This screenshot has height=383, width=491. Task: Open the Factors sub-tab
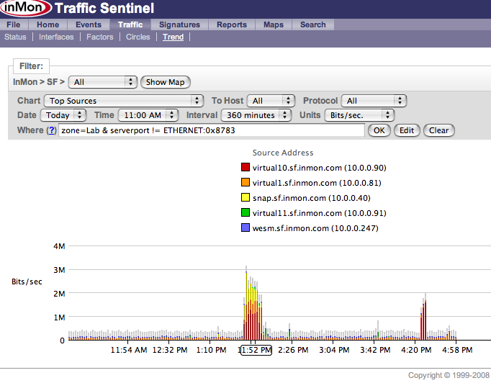(99, 37)
